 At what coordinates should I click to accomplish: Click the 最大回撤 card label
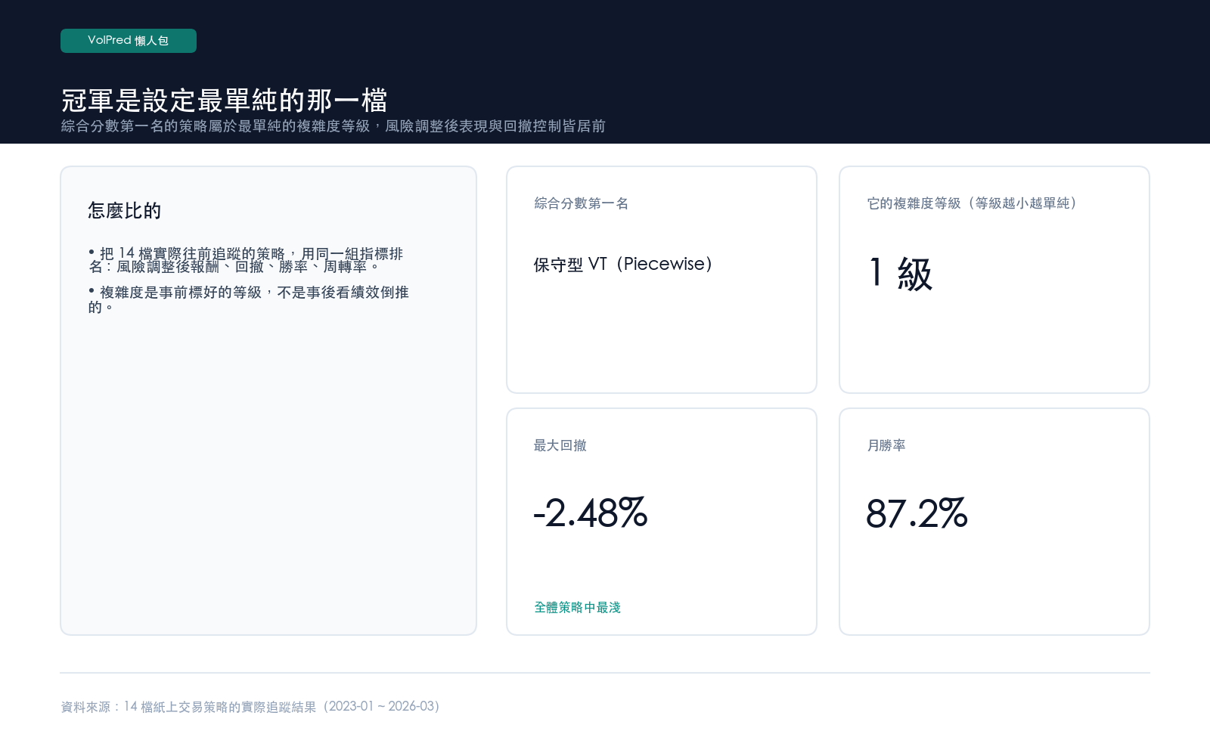pos(560,445)
